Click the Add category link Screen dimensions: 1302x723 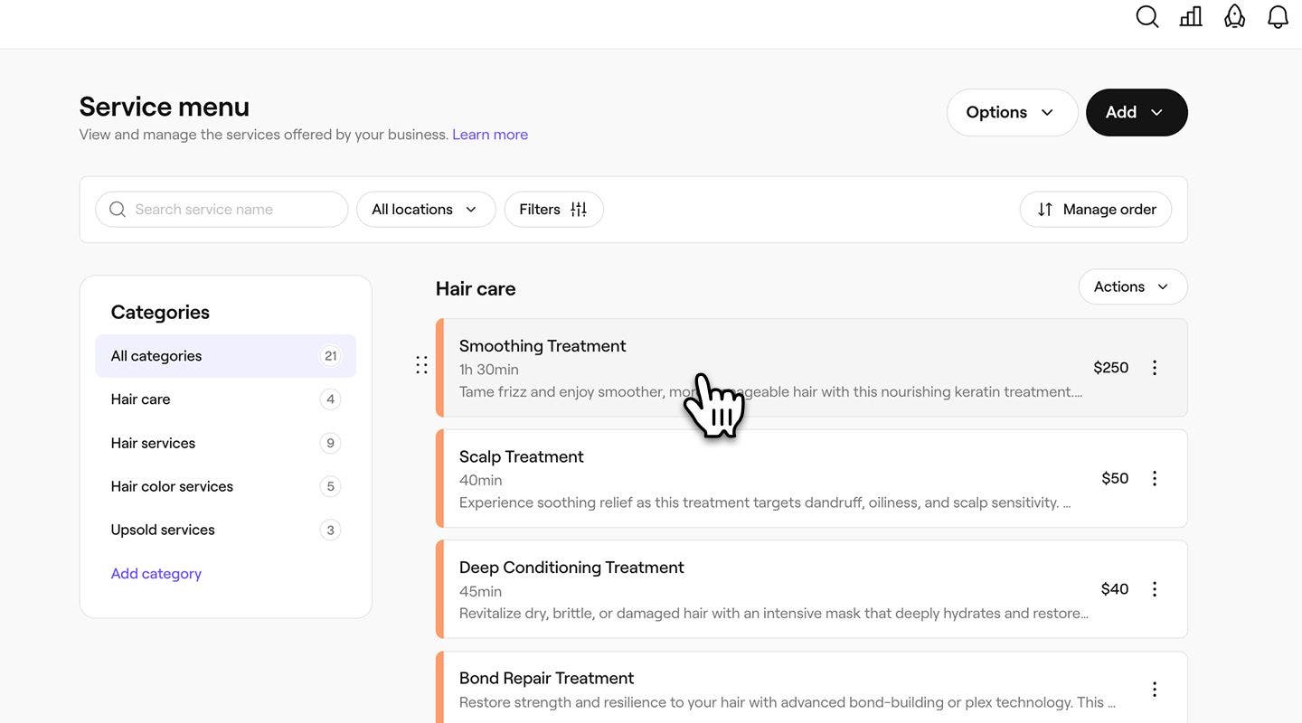(x=156, y=574)
